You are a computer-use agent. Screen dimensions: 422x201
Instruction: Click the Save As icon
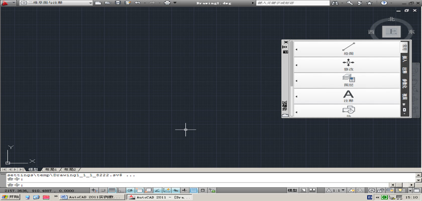click(x=128, y=3)
